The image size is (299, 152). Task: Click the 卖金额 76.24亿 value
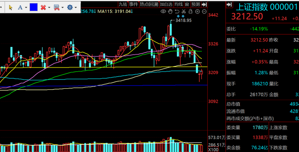(x=260, y=147)
